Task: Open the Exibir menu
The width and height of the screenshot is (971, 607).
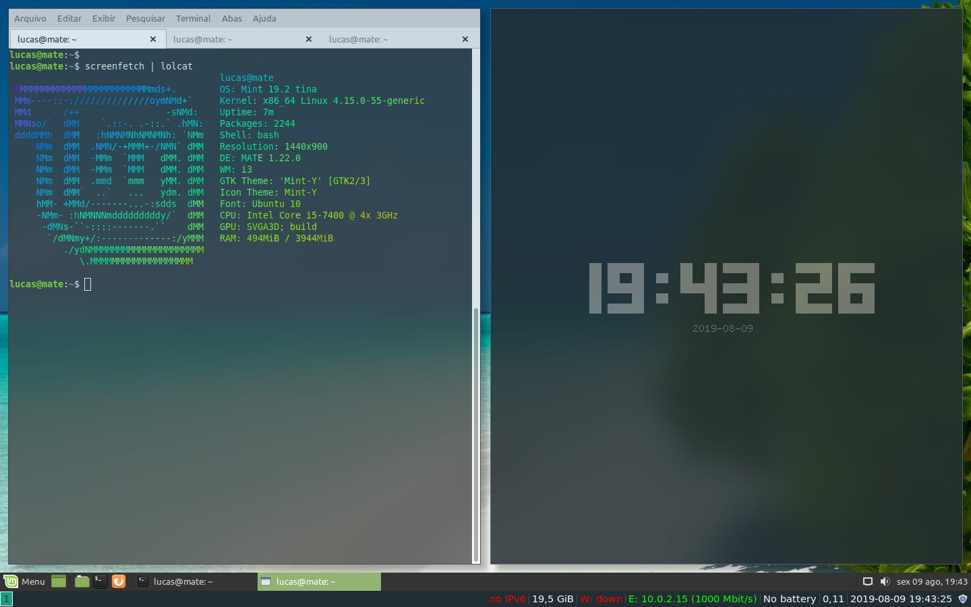Action: pyautogui.click(x=104, y=18)
